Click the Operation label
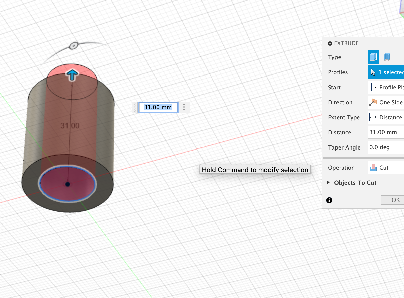The height and width of the screenshot is (298, 404). pyautogui.click(x=341, y=168)
